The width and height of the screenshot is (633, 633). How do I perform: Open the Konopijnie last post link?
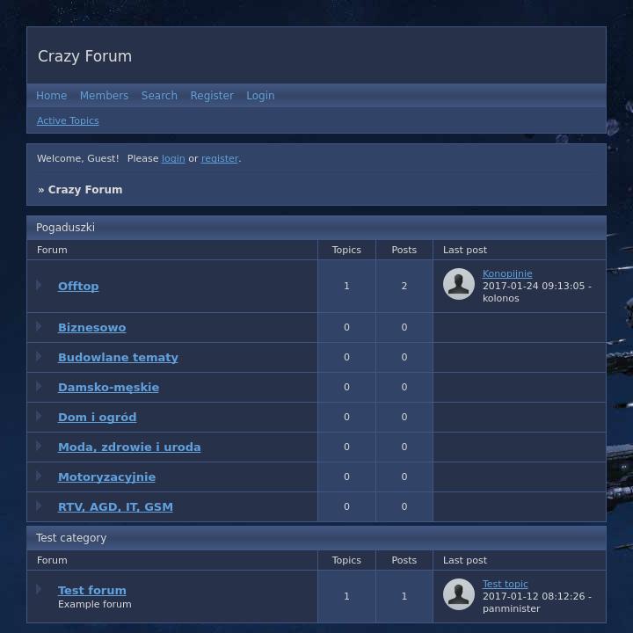tap(507, 273)
